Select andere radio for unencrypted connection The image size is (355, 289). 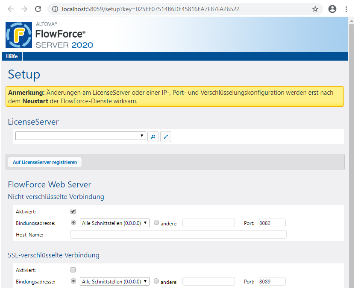pos(156,222)
